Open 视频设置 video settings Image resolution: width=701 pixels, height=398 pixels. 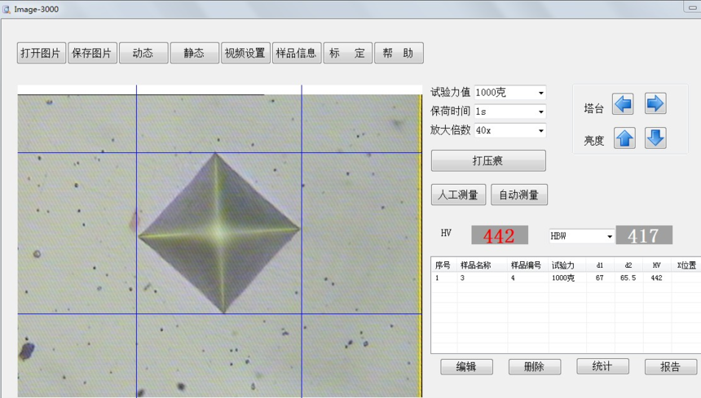[x=245, y=53]
